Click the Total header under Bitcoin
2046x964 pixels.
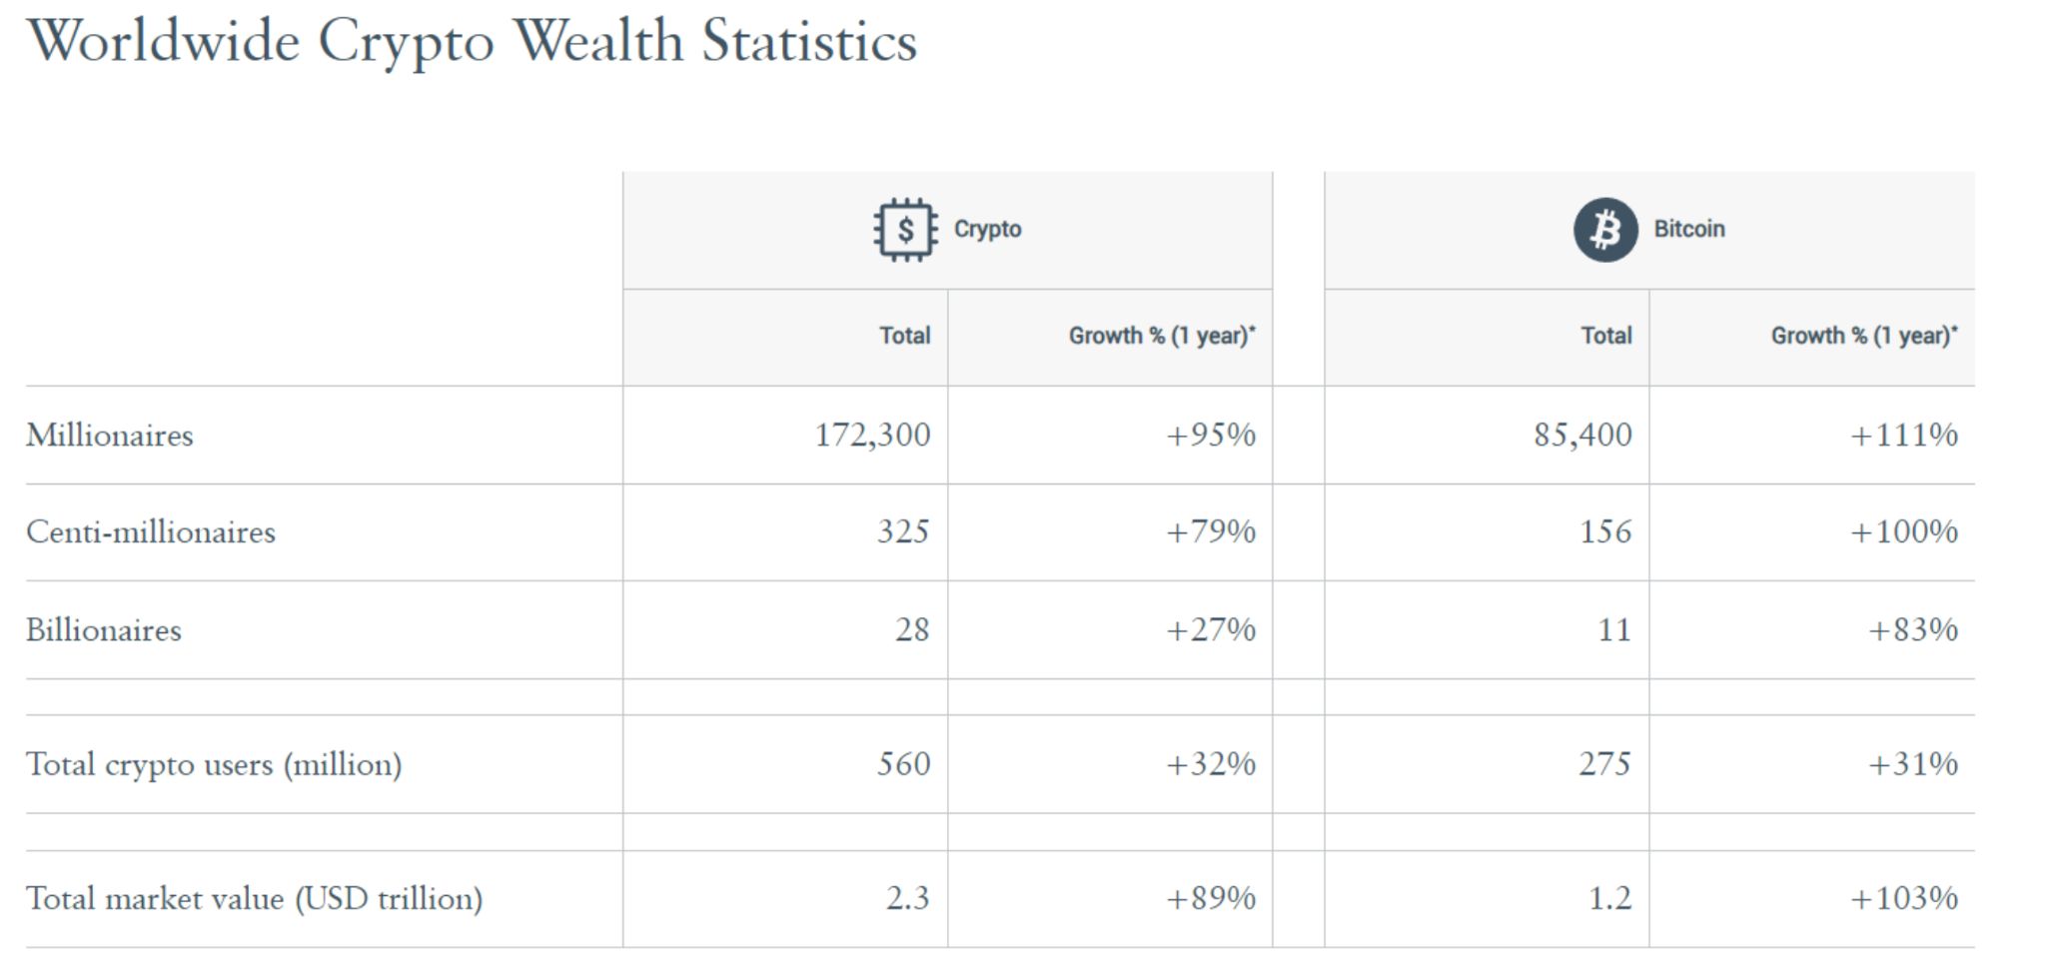(1605, 336)
